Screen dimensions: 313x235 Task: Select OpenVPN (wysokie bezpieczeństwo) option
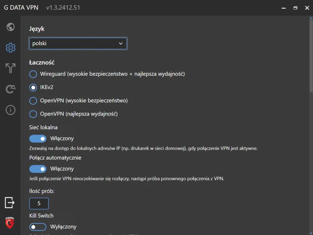point(33,101)
